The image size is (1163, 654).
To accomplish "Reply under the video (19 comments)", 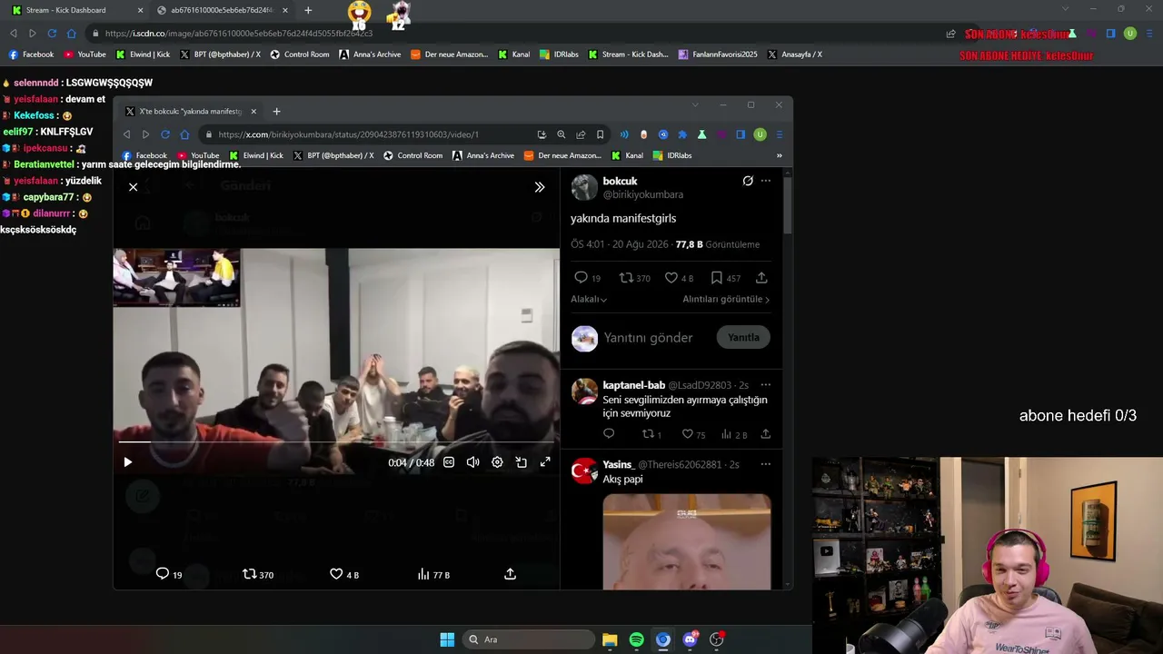I will point(169,574).
